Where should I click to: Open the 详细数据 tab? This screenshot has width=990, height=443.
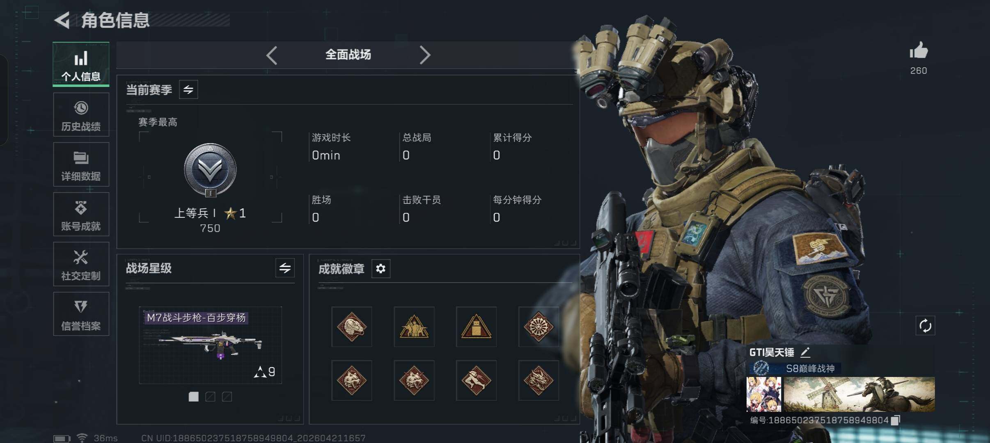coord(81,164)
